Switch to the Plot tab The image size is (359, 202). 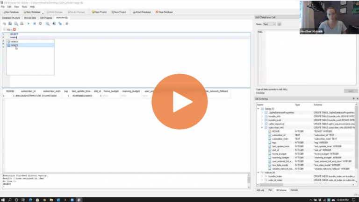click(270, 190)
